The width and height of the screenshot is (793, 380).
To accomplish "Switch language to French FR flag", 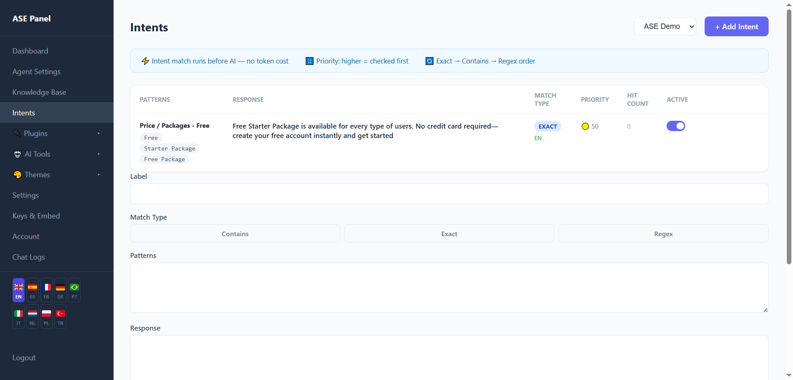I will (47, 290).
